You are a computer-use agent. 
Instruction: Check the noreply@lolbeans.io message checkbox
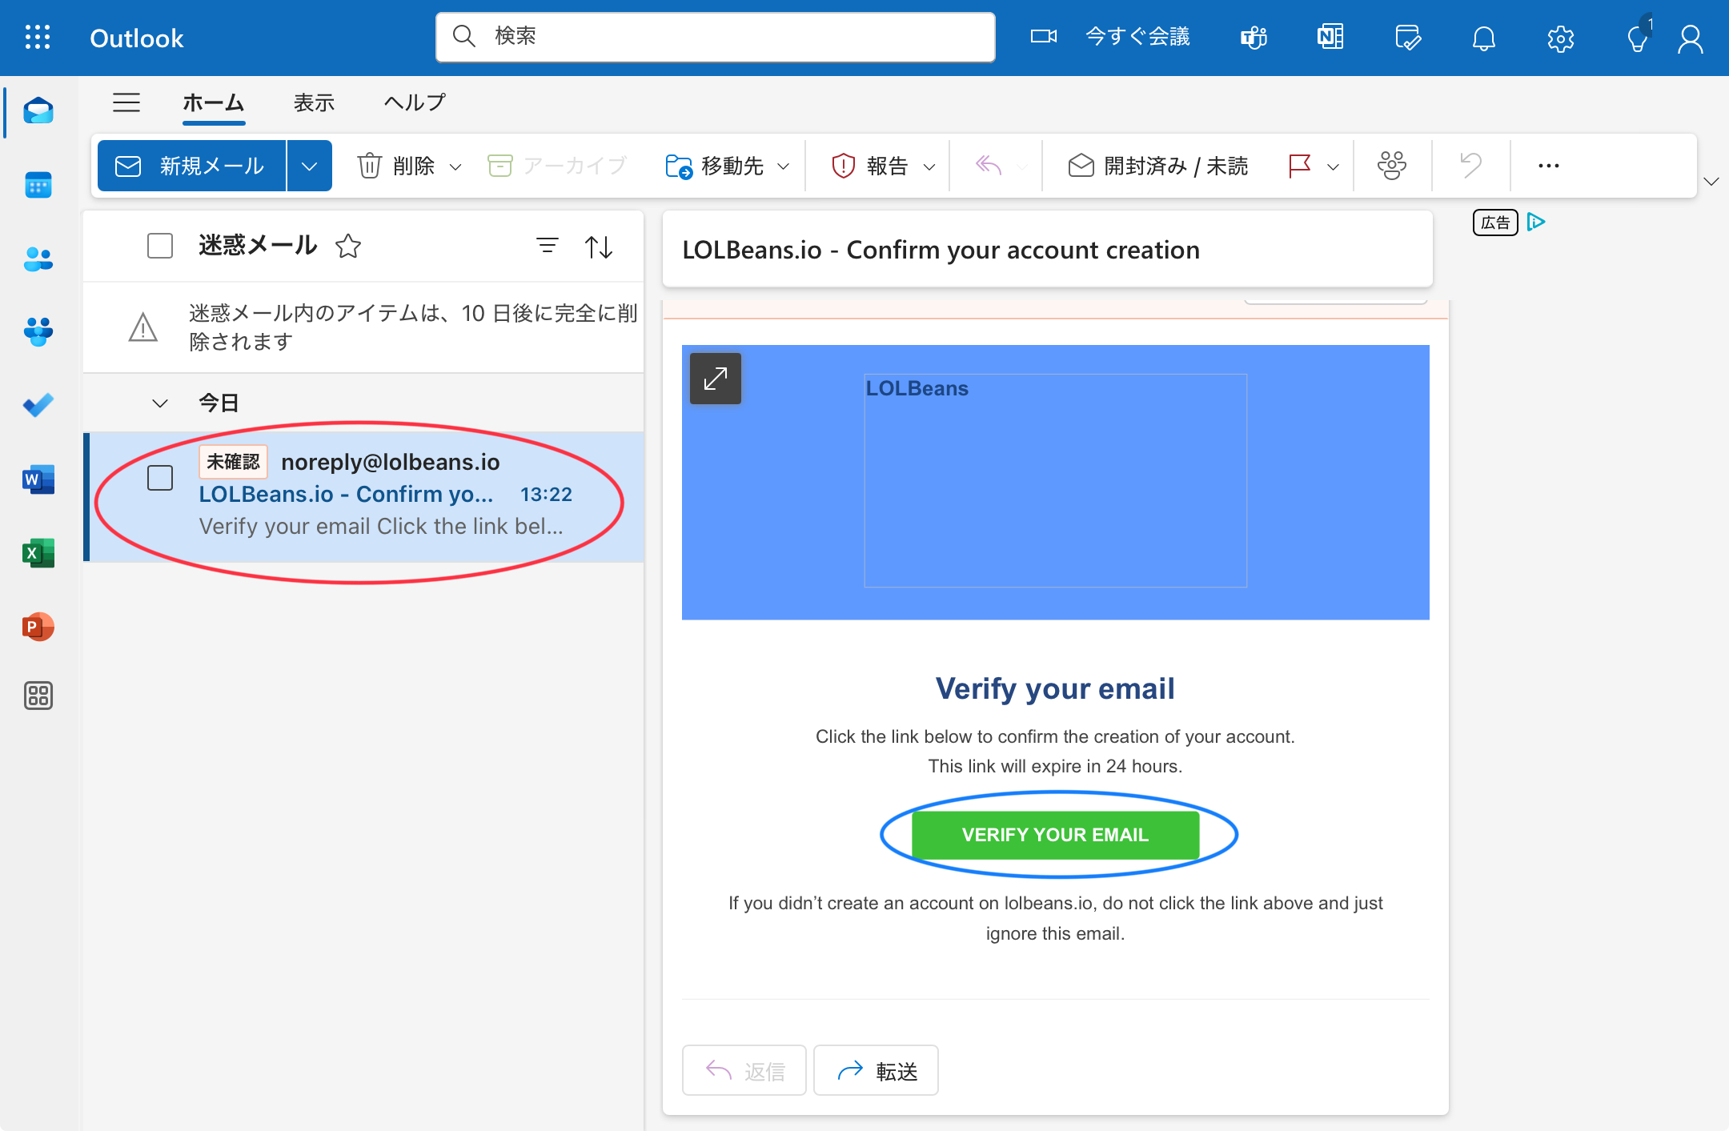click(160, 478)
